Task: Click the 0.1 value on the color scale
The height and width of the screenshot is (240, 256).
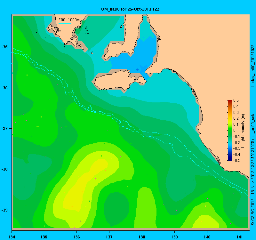Action: click(236, 124)
